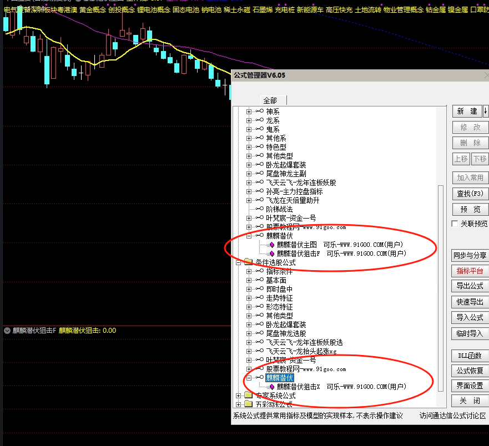Image resolution: width=489 pixels, height=446 pixels.
Task: Expand the 基本面 node
Action: (249, 281)
